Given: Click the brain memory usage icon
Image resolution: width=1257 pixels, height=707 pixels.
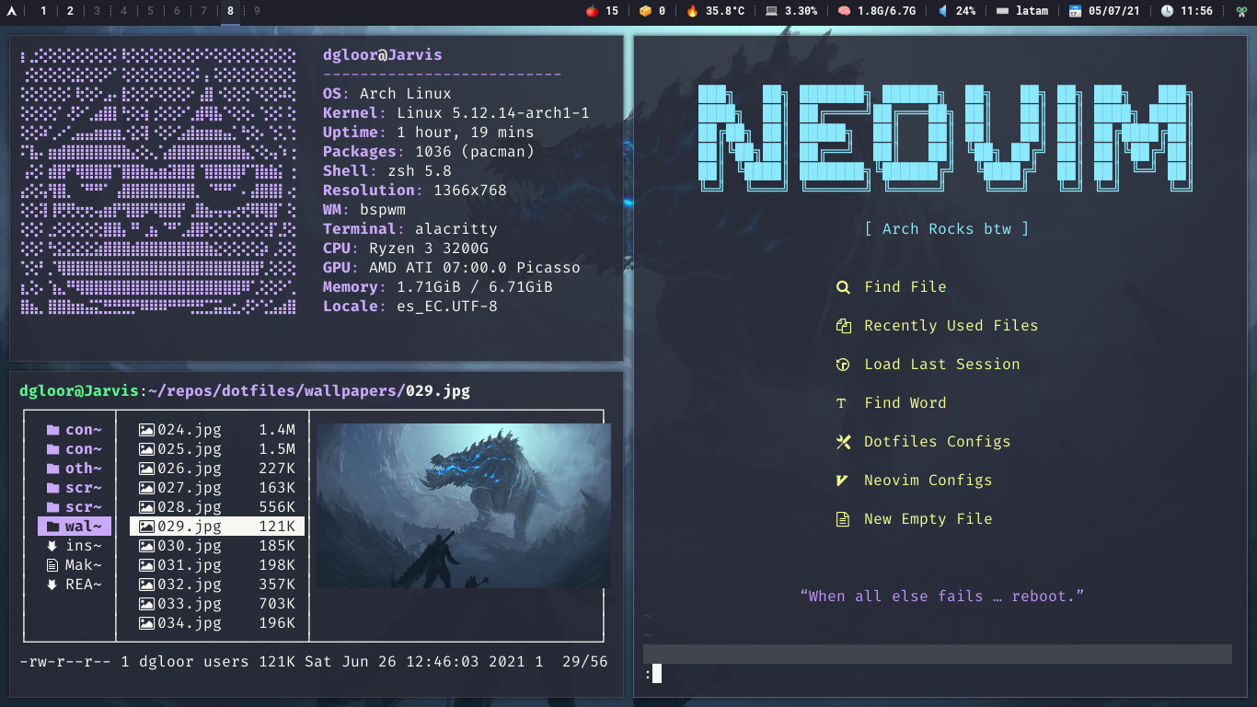Looking at the screenshot, I should [844, 11].
